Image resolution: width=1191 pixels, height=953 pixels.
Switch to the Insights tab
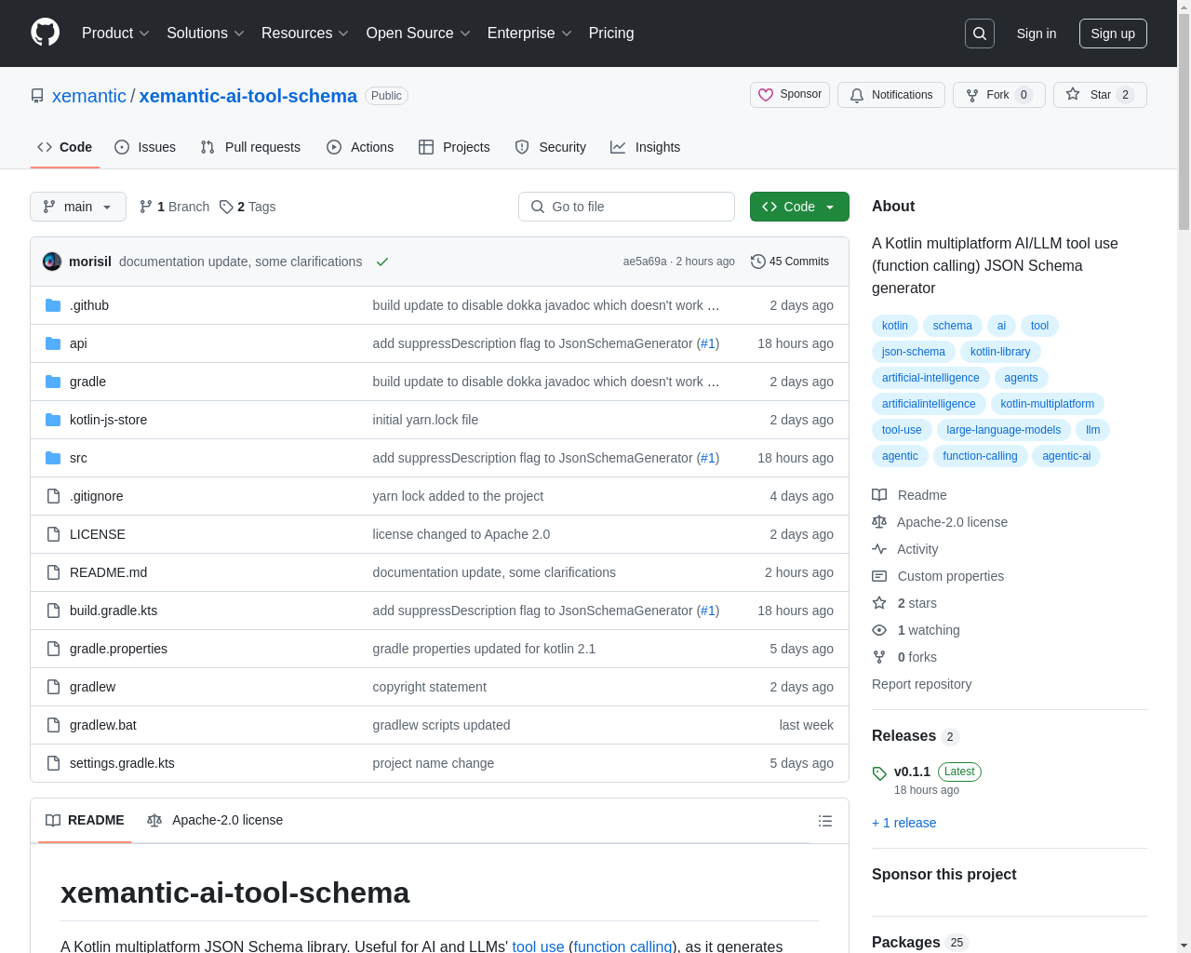pyautogui.click(x=646, y=147)
